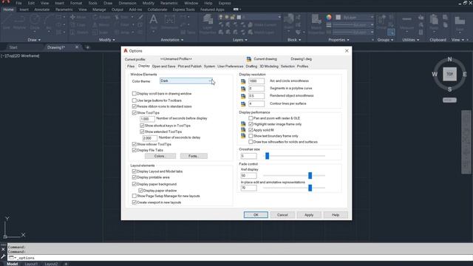Select the Text annotation tool
Image resolution: width=473 pixels, height=266 pixels.
154,21
